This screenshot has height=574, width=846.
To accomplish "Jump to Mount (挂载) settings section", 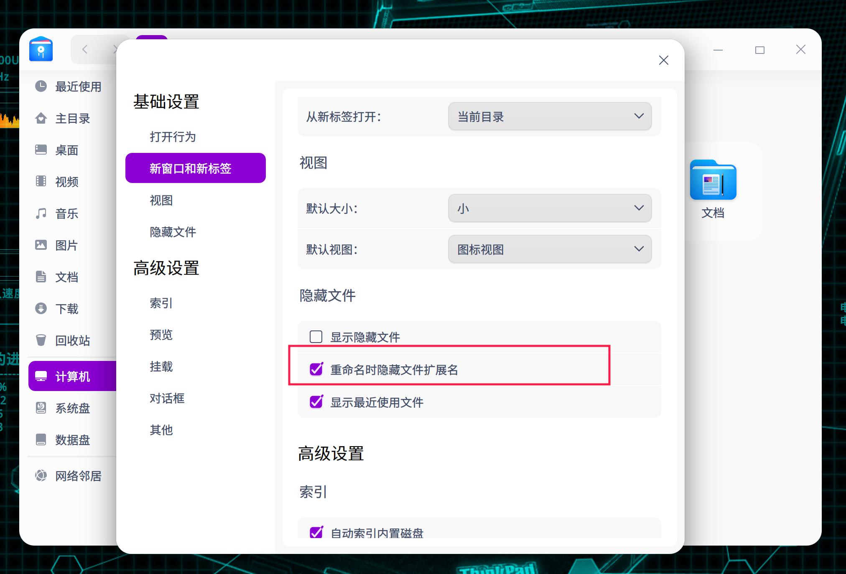I will click(161, 366).
